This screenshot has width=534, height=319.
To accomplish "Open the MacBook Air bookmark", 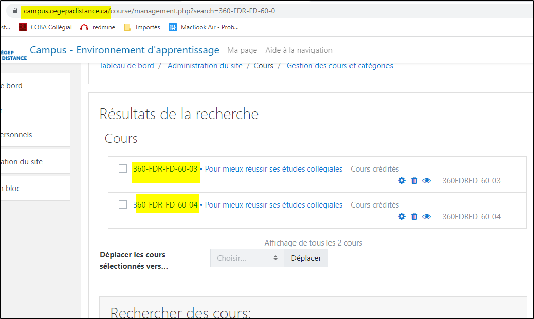I will point(204,27).
